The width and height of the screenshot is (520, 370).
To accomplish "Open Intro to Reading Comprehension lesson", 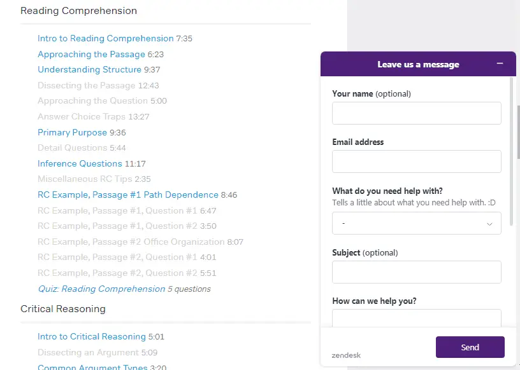I will [x=105, y=38].
